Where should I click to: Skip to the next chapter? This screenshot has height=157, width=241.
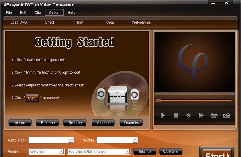pyautogui.click(x=201, y=116)
